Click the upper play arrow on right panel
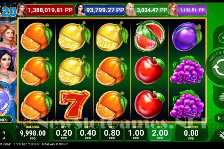224x149 pixels. click(x=221, y=38)
